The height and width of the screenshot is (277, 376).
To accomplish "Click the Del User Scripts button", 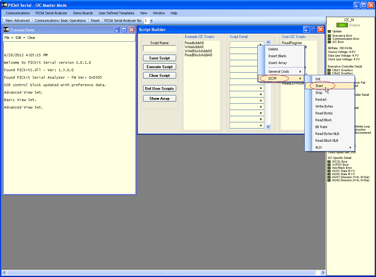I will [x=159, y=88].
